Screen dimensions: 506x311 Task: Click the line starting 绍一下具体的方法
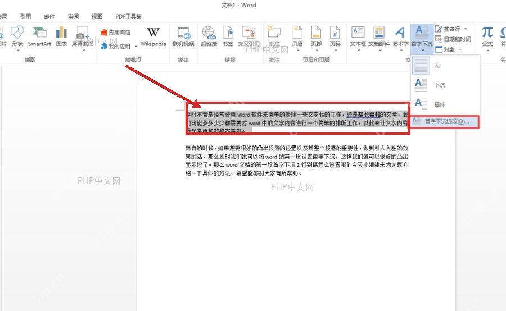(245, 173)
